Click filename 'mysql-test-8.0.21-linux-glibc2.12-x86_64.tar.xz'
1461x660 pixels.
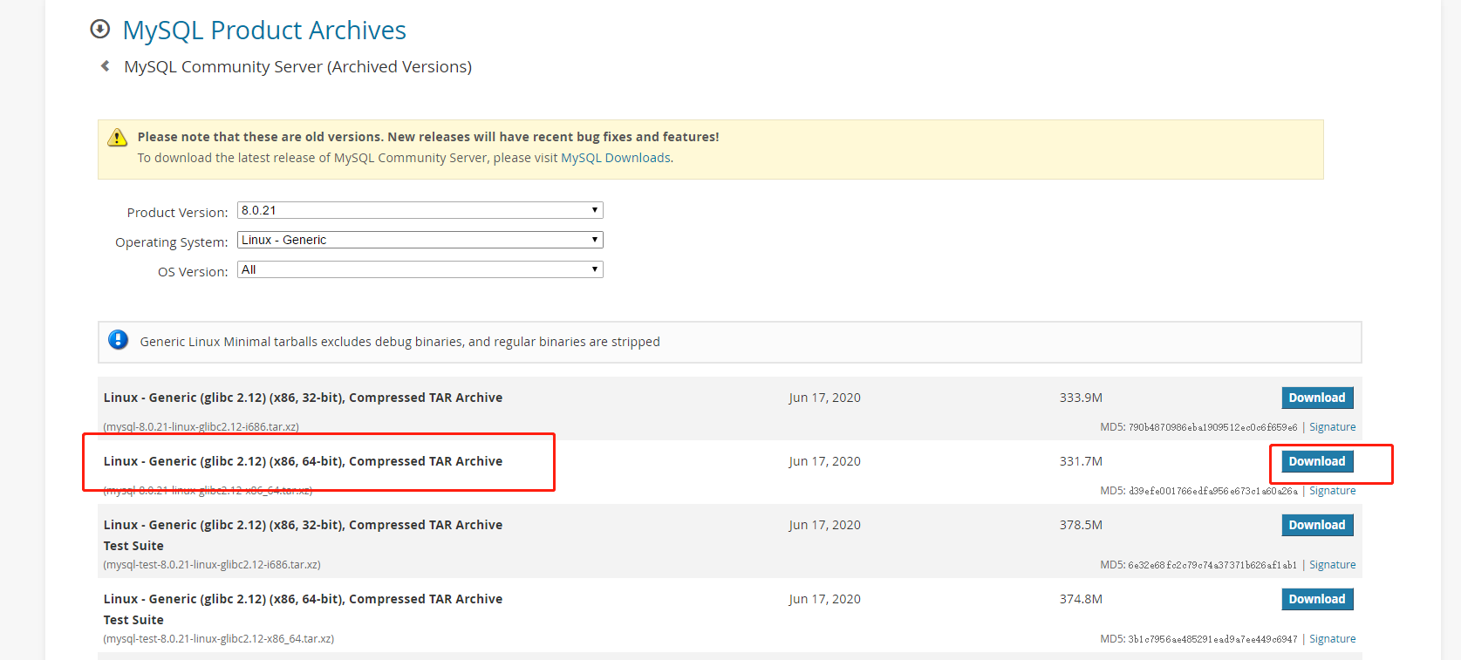[x=219, y=639]
